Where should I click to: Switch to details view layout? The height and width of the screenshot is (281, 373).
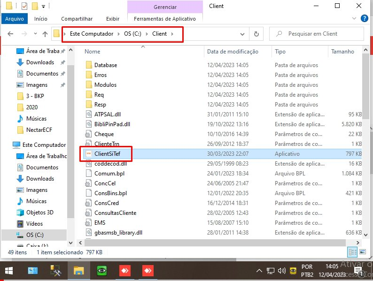point(352,252)
